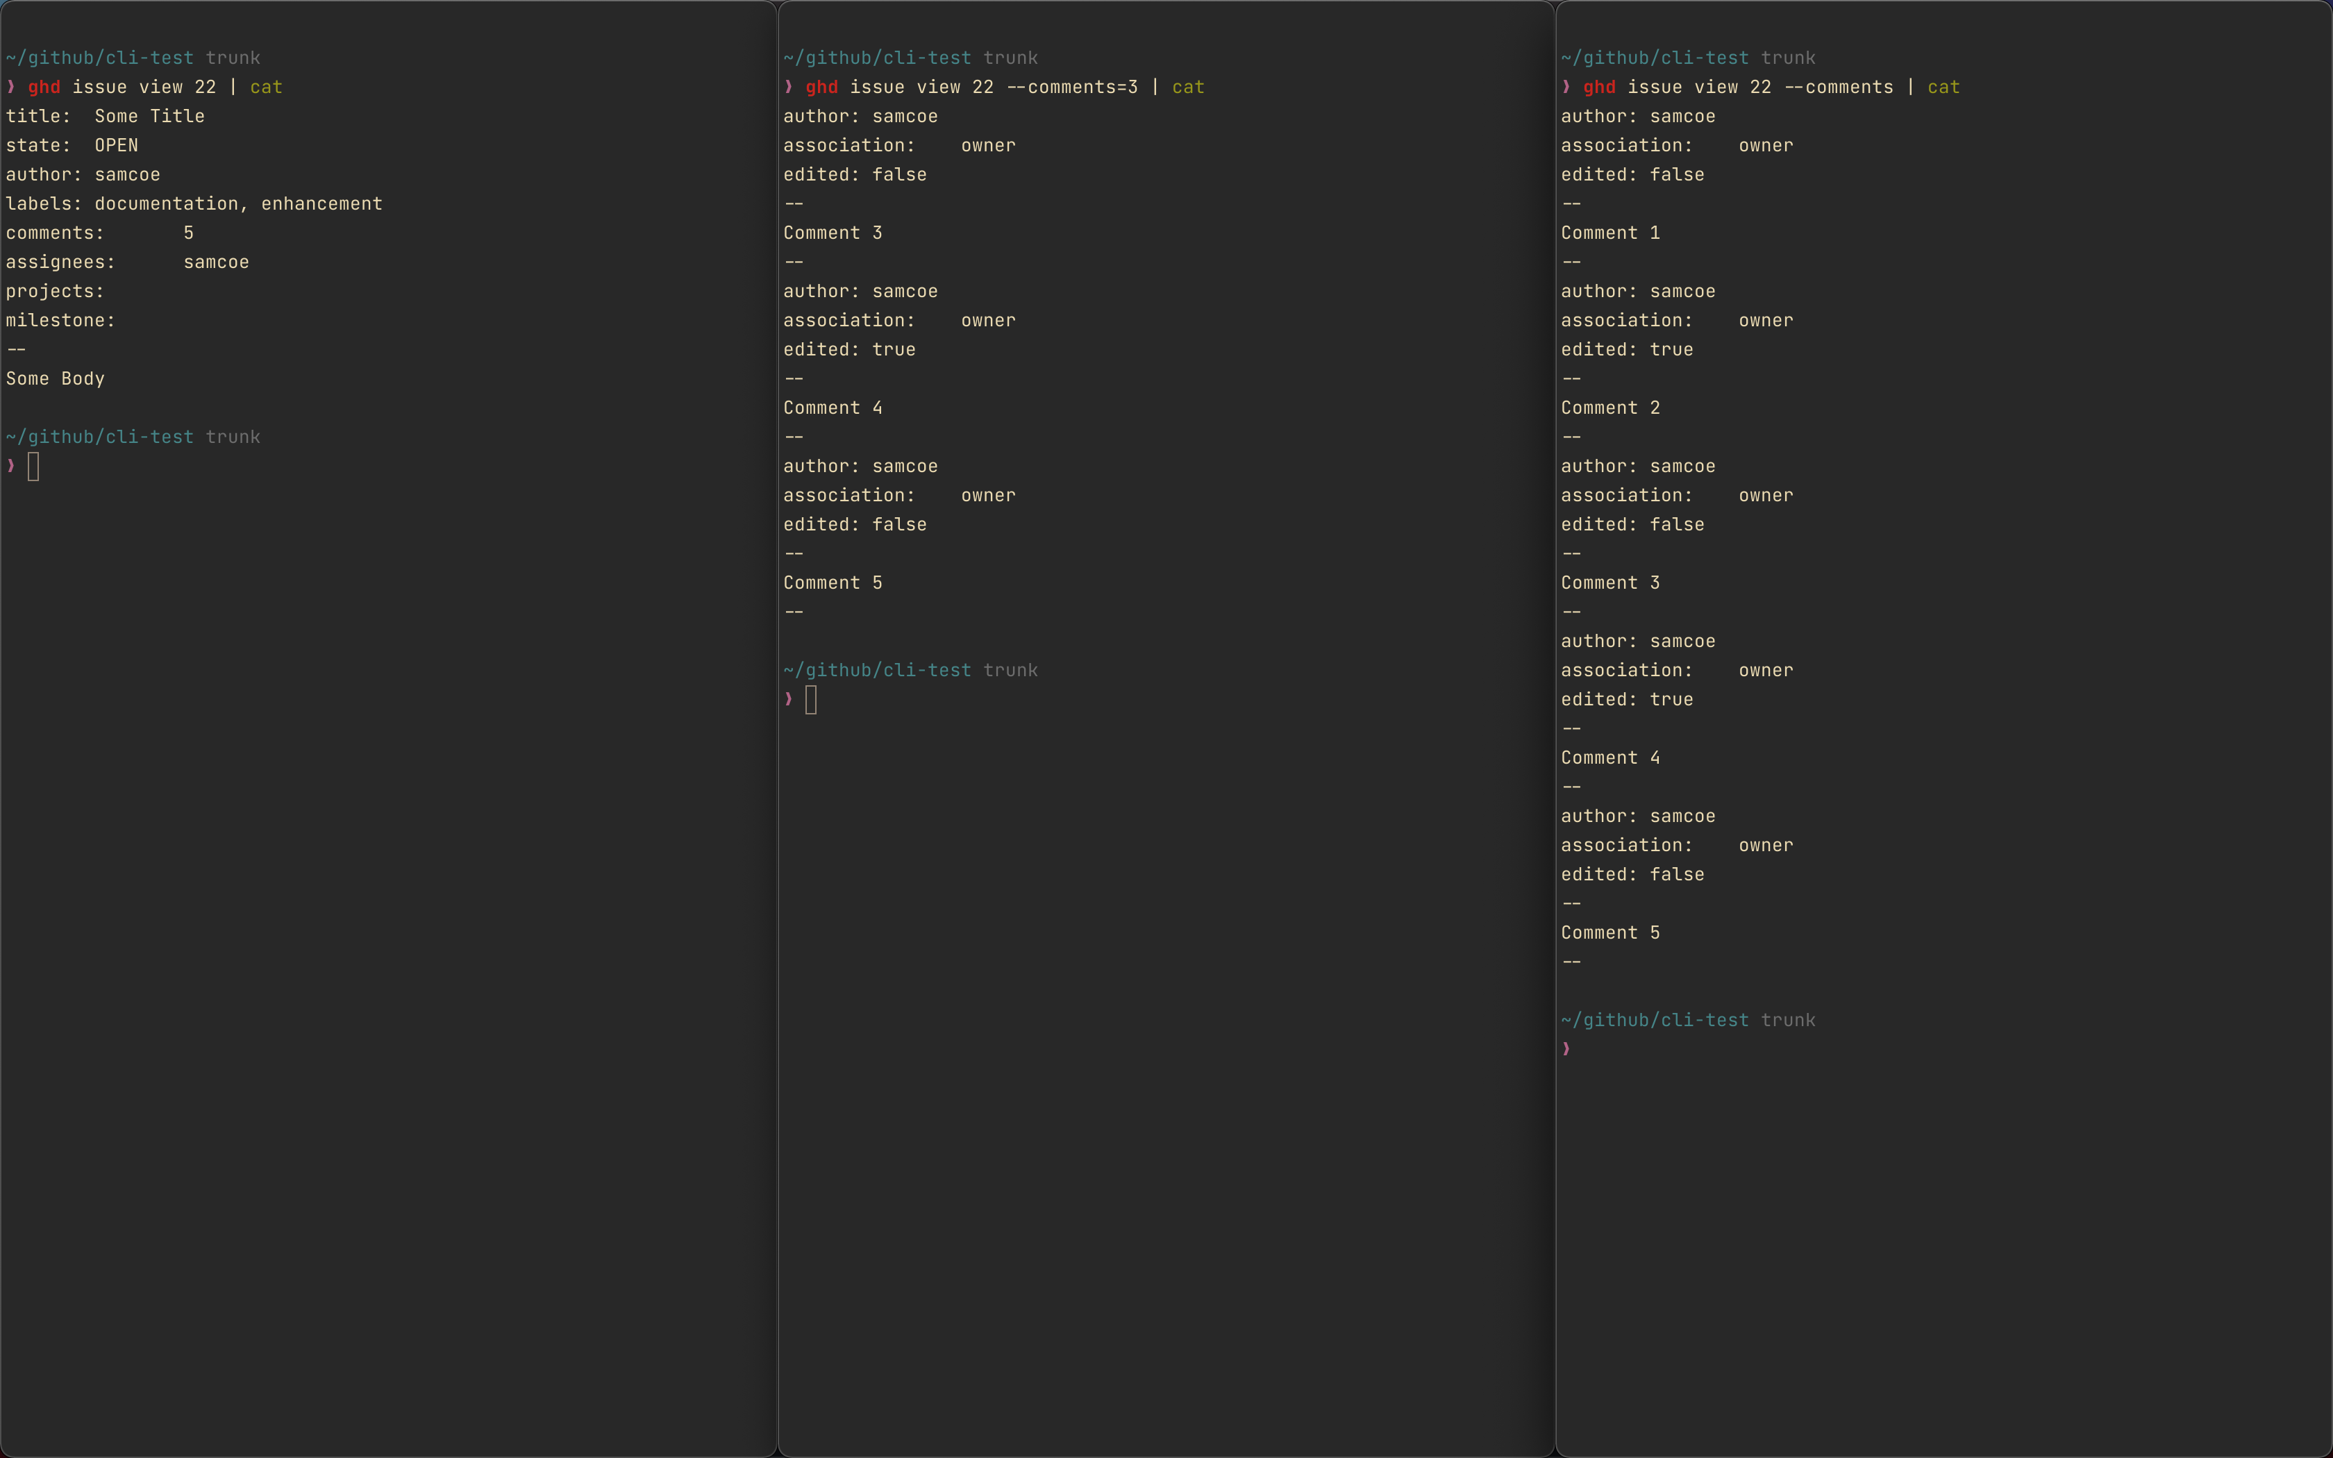Click 'Comment 5' line in right pane
This screenshot has height=1458, width=2333.
click(1610, 932)
